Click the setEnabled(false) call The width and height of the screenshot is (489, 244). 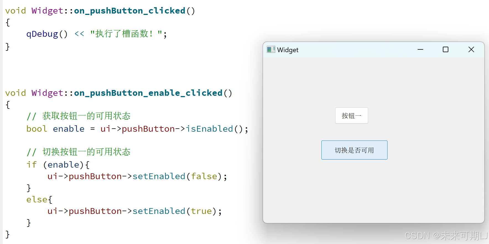(177, 176)
